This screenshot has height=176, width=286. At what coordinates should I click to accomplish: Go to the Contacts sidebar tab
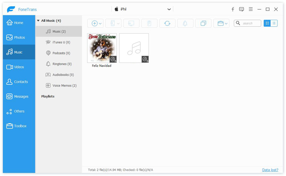point(19,81)
